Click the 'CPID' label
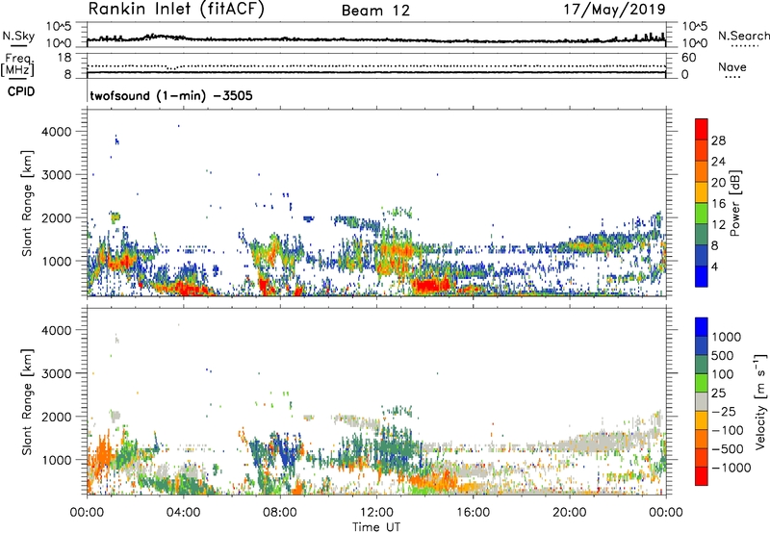The image size is (770, 533). [x=21, y=91]
